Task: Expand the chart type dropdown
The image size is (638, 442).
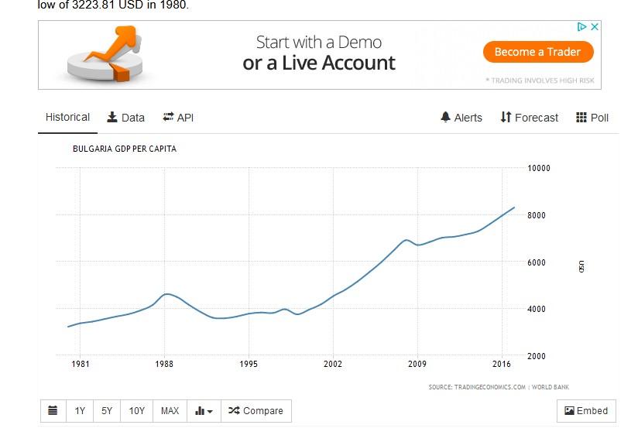Action: (204, 411)
